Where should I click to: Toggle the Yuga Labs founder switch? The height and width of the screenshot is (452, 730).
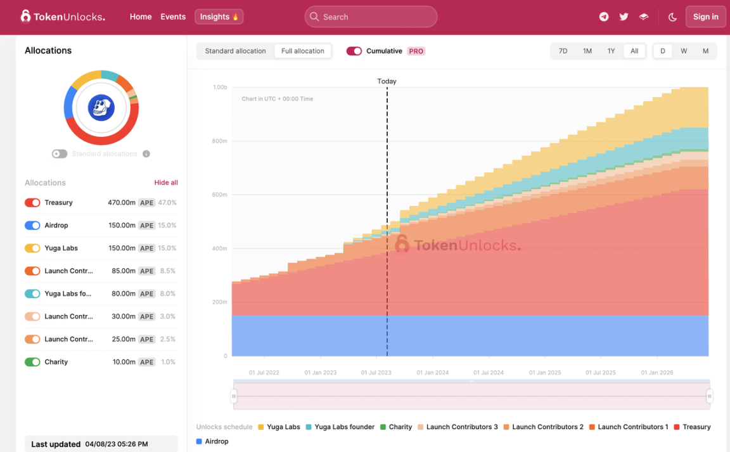(32, 294)
